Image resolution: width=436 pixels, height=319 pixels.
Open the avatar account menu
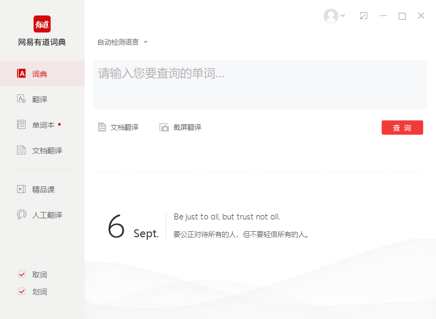pyautogui.click(x=330, y=16)
